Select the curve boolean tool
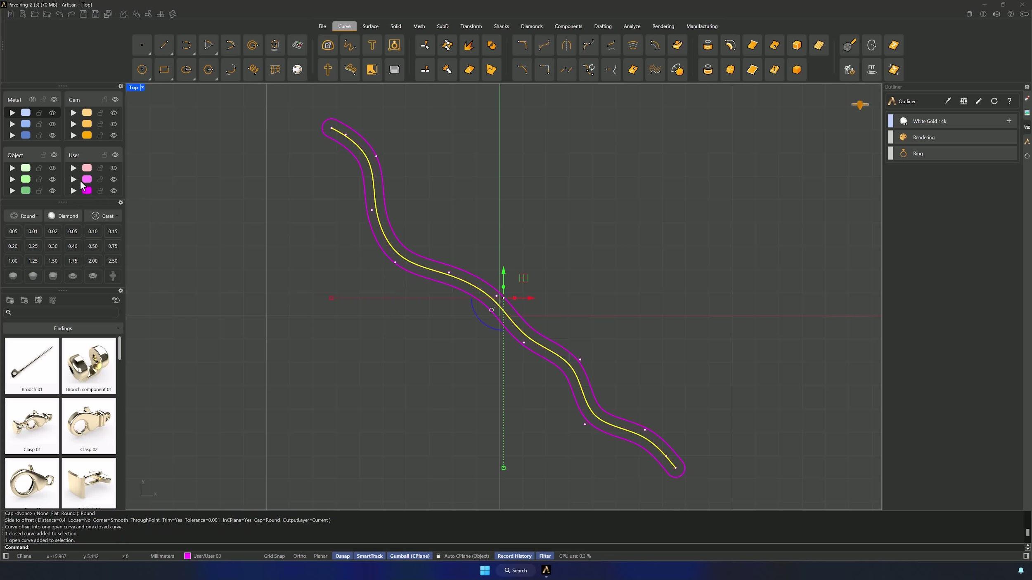This screenshot has height=580, width=1032. [491, 45]
